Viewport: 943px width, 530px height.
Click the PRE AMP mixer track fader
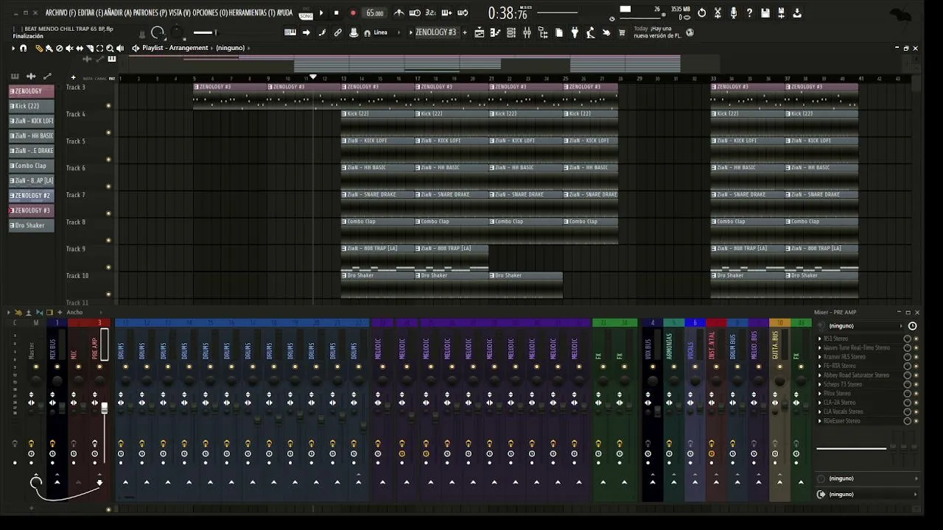pos(104,407)
